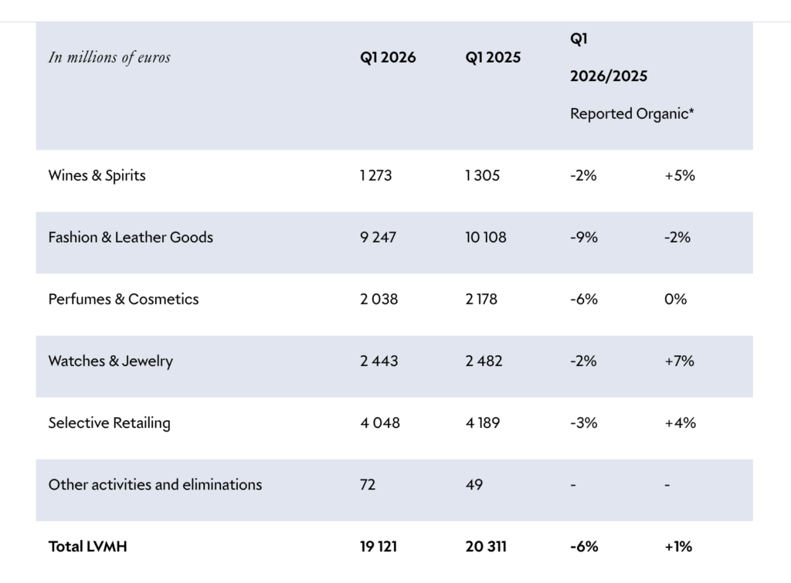Select the Reported Organic* header text
Screen dimensions: 791x583
coord(632,114)
